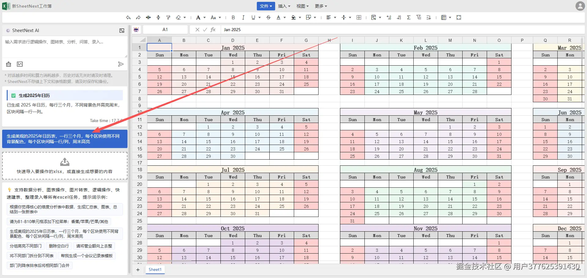Click the fill color bucket icon
The height and width of the screenshot is (278, 587).
tap(293, 18)
